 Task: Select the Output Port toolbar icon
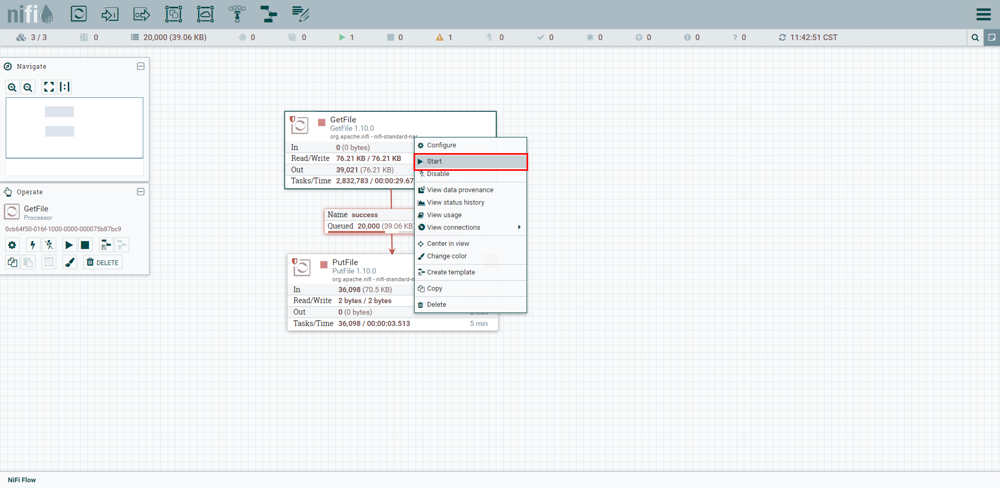click(x=142, y=14)
